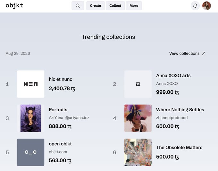218x171 pixels.
Task: Open the user profile avatar
Action: tap(206, 6)
